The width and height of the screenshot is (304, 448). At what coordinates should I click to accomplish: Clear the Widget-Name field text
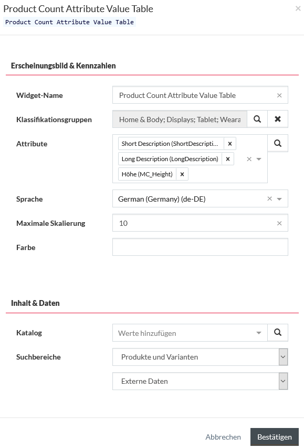pyautogui.click(x=279, y=95)
